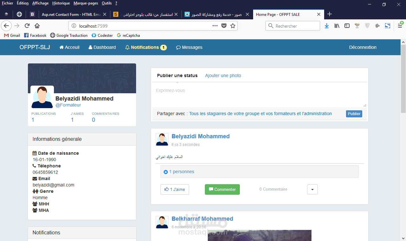Image resolution: width=406 pixels, height=241 pixels.
Task: Open Notifications in the navbar
Action: coord(146,47)
